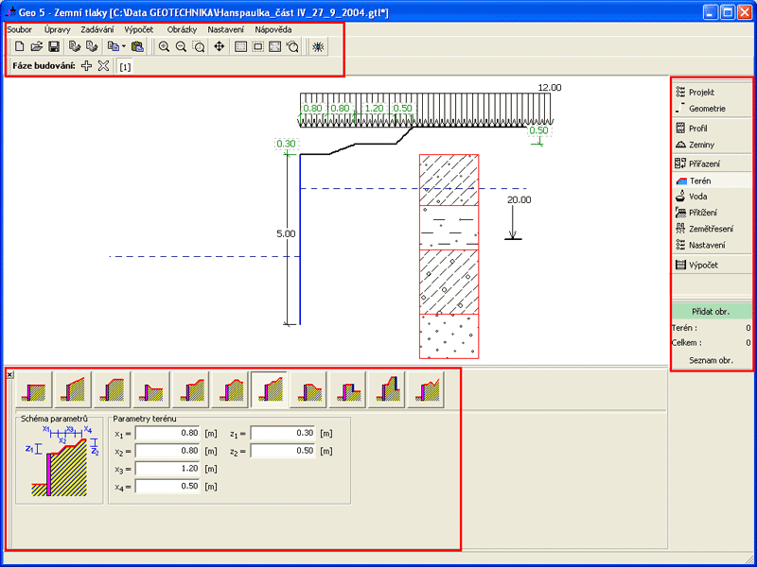757x567 pixels.
Task: Open the Soubor menu
Action: 19,29
